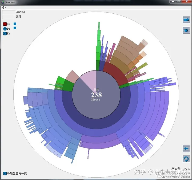This screenshot has width=192, height=180.
Task: Select the D: disc drive icon
Action: click(x=5, y=29)
